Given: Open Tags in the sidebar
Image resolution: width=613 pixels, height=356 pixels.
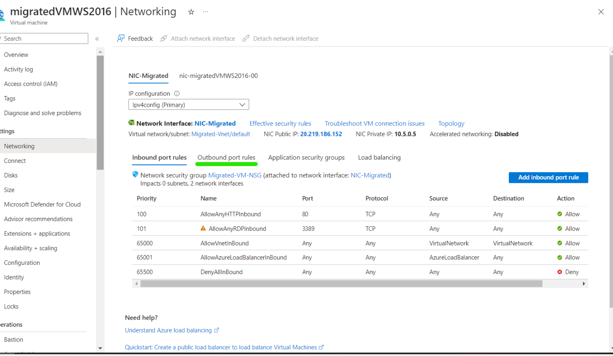Looking at the screenshot, I should click(10, 99).
